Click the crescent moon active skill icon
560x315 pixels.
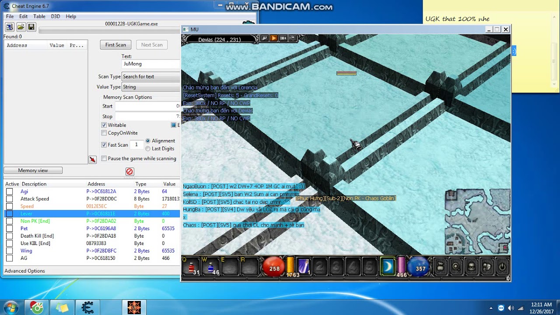tap(387, 266)
